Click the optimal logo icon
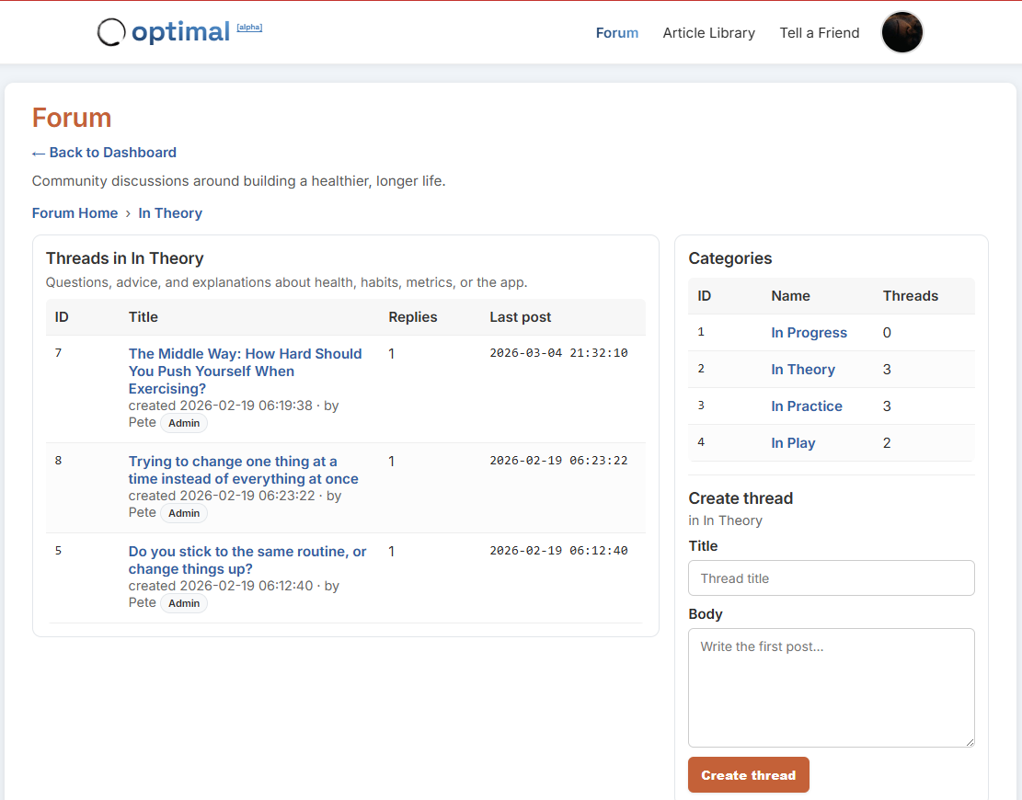The width and height of the screenshot is (1022, 800). [110, 32]
